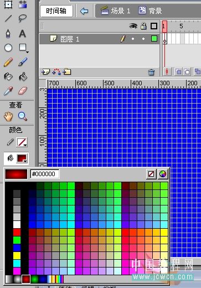Open the color wheel picker
Screen dimensions: 201x288
(163, 174)
